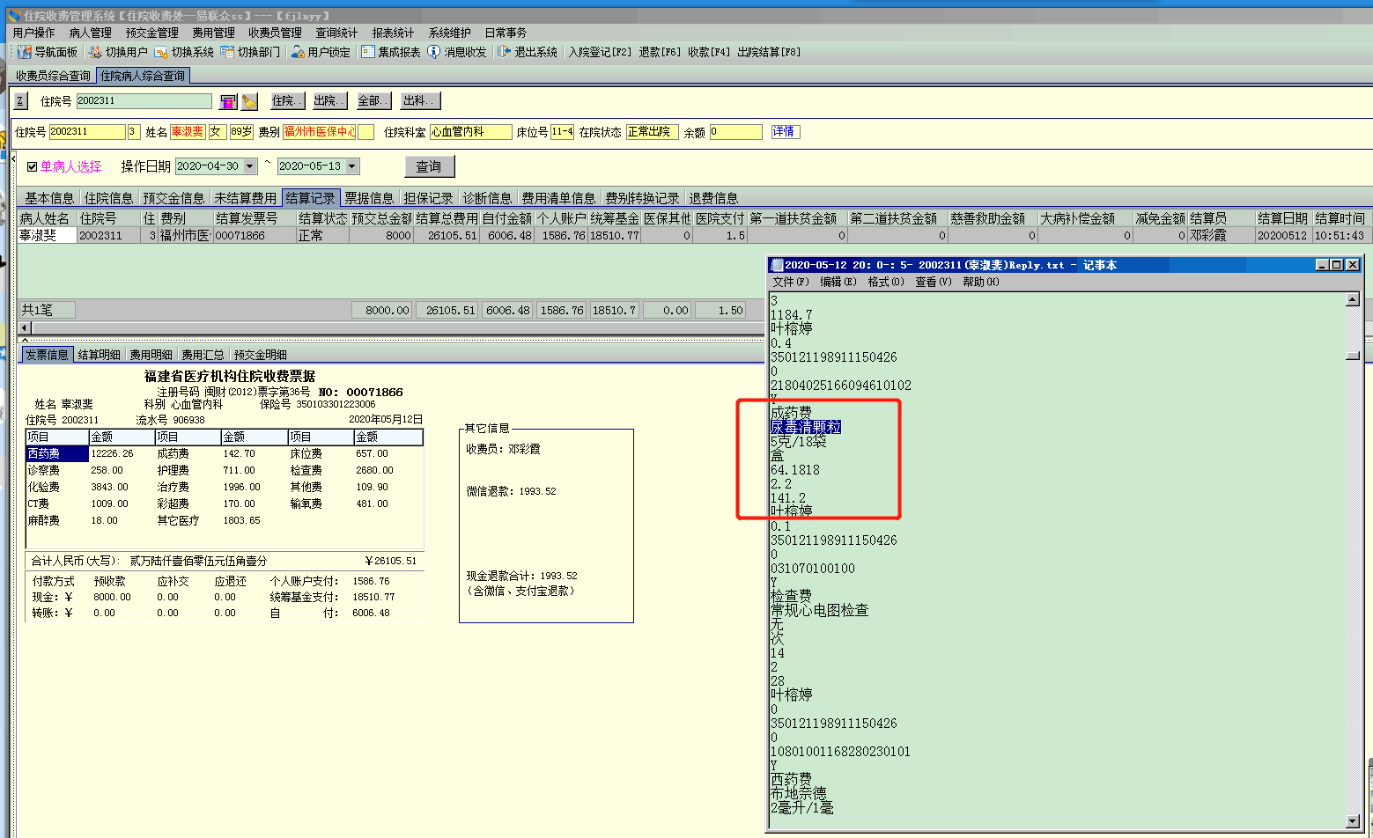1373x838 pixels.
Task: Select the 费用清单信息 tab
Action: tap(558, 198)
